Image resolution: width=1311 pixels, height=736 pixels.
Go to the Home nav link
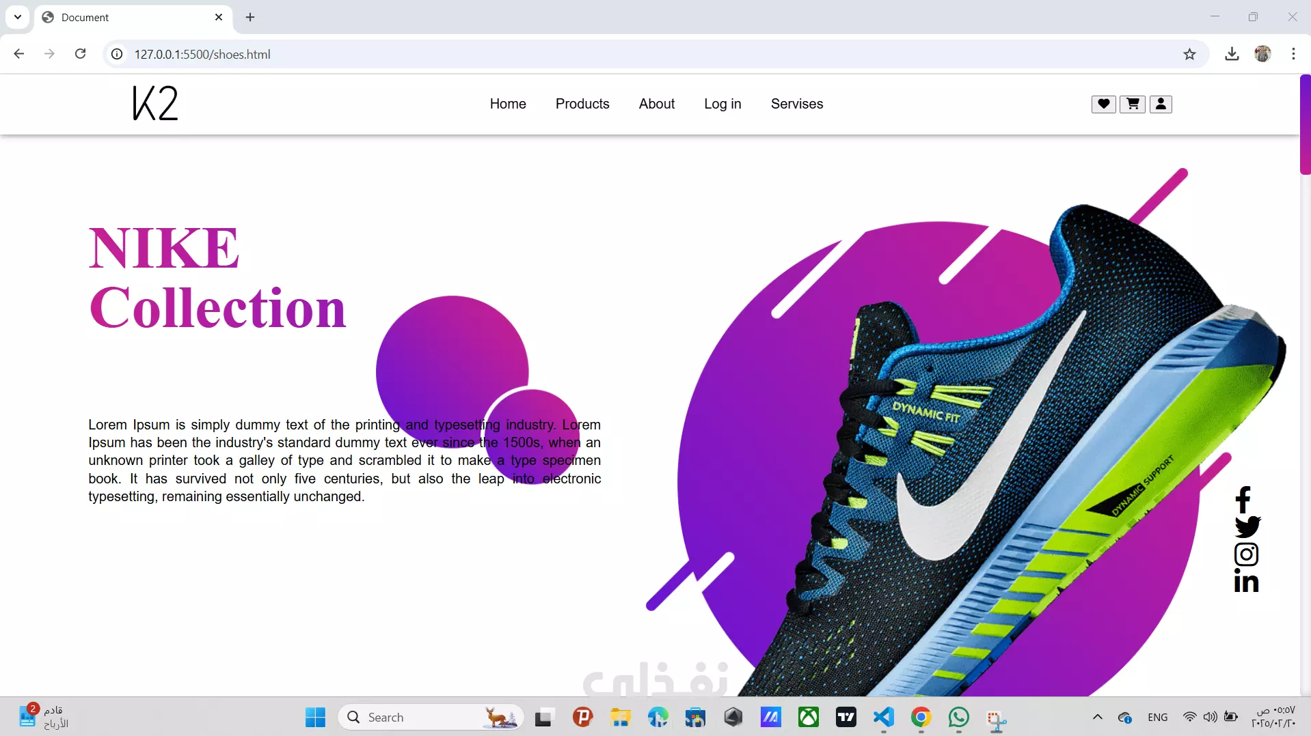click(508, 104)
